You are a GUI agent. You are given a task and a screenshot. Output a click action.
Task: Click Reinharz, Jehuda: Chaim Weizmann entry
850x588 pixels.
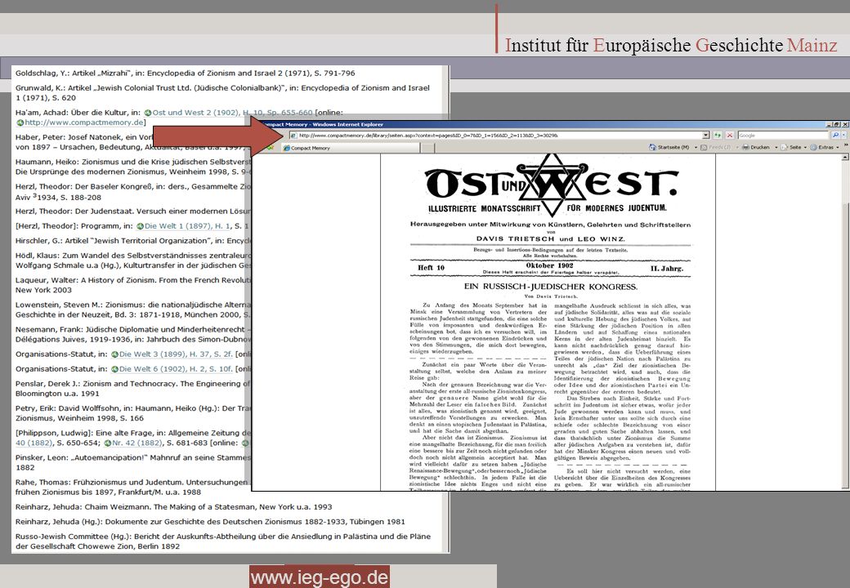(x=173, y=507)
